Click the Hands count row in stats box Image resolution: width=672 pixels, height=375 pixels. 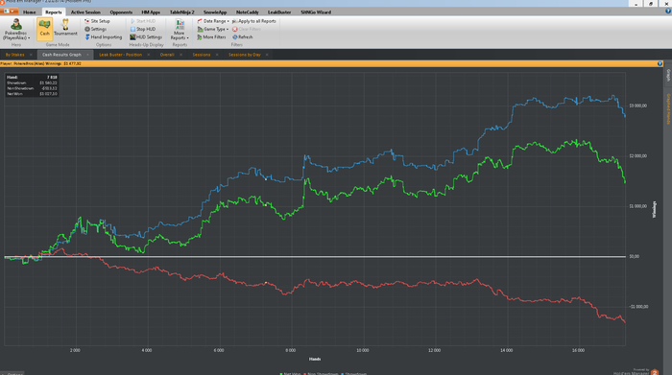[32, 78]
